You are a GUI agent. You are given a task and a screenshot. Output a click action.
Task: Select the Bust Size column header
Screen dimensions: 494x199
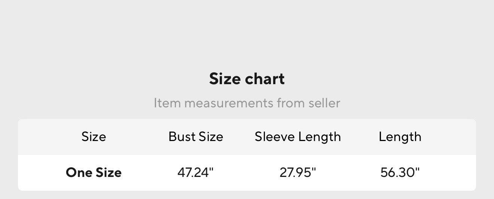tap(196, 137)
